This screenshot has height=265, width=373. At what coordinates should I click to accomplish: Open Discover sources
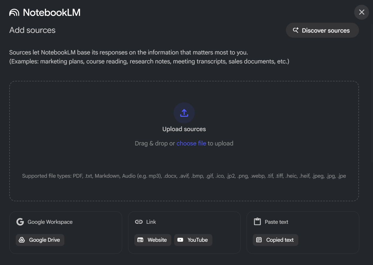point(322,30)
